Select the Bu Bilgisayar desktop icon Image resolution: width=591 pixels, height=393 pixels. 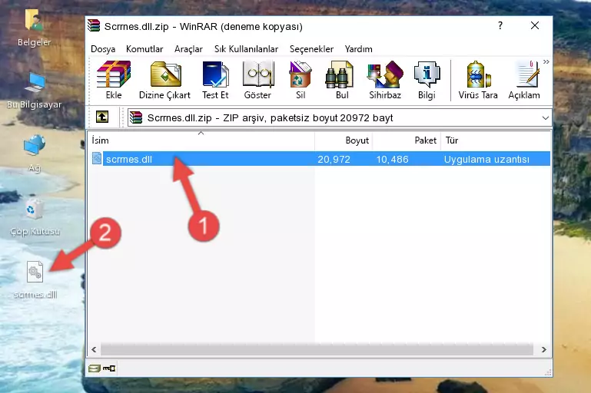point(35,91)
